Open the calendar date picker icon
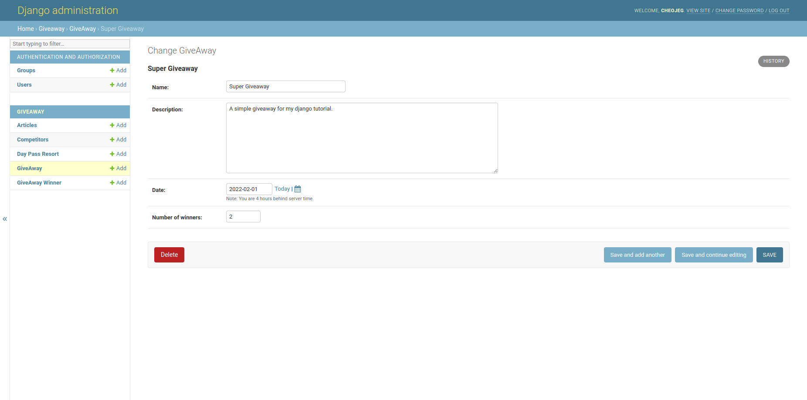 [298, 189]
